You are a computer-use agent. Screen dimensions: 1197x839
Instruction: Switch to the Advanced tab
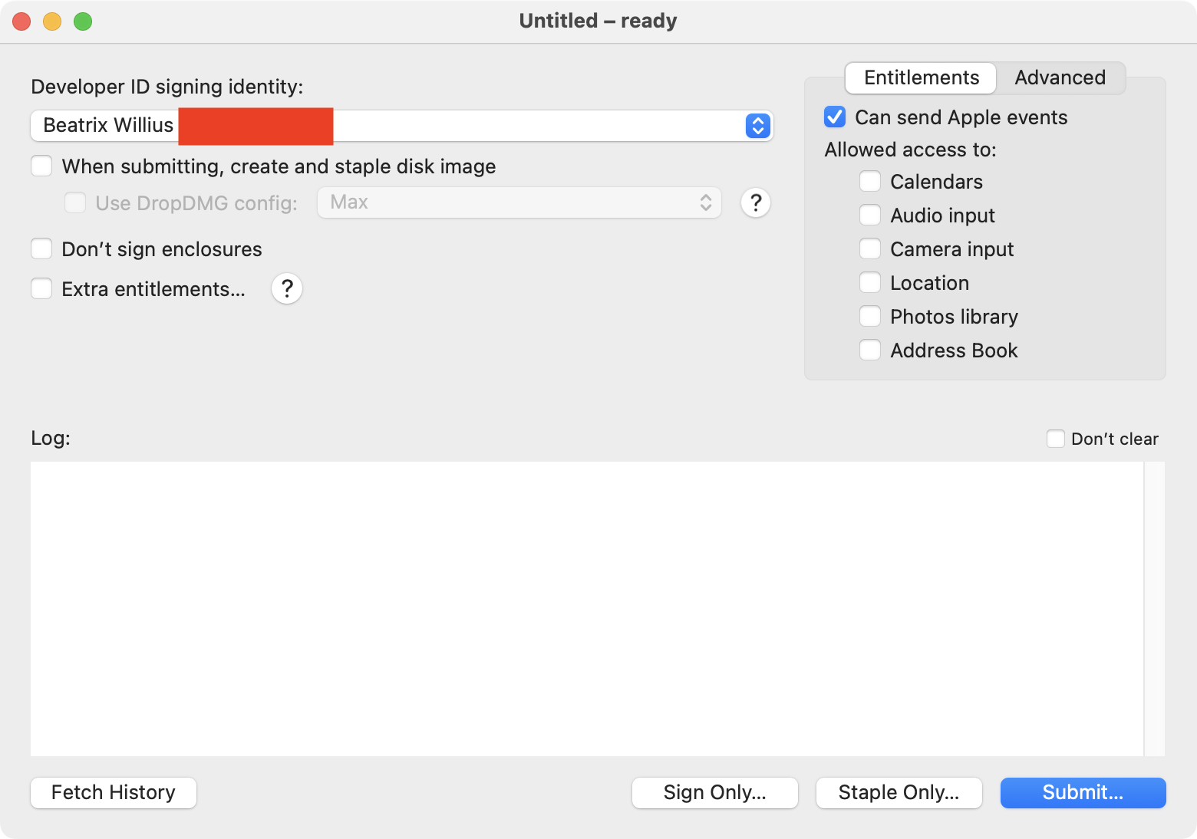[1060, 78]
